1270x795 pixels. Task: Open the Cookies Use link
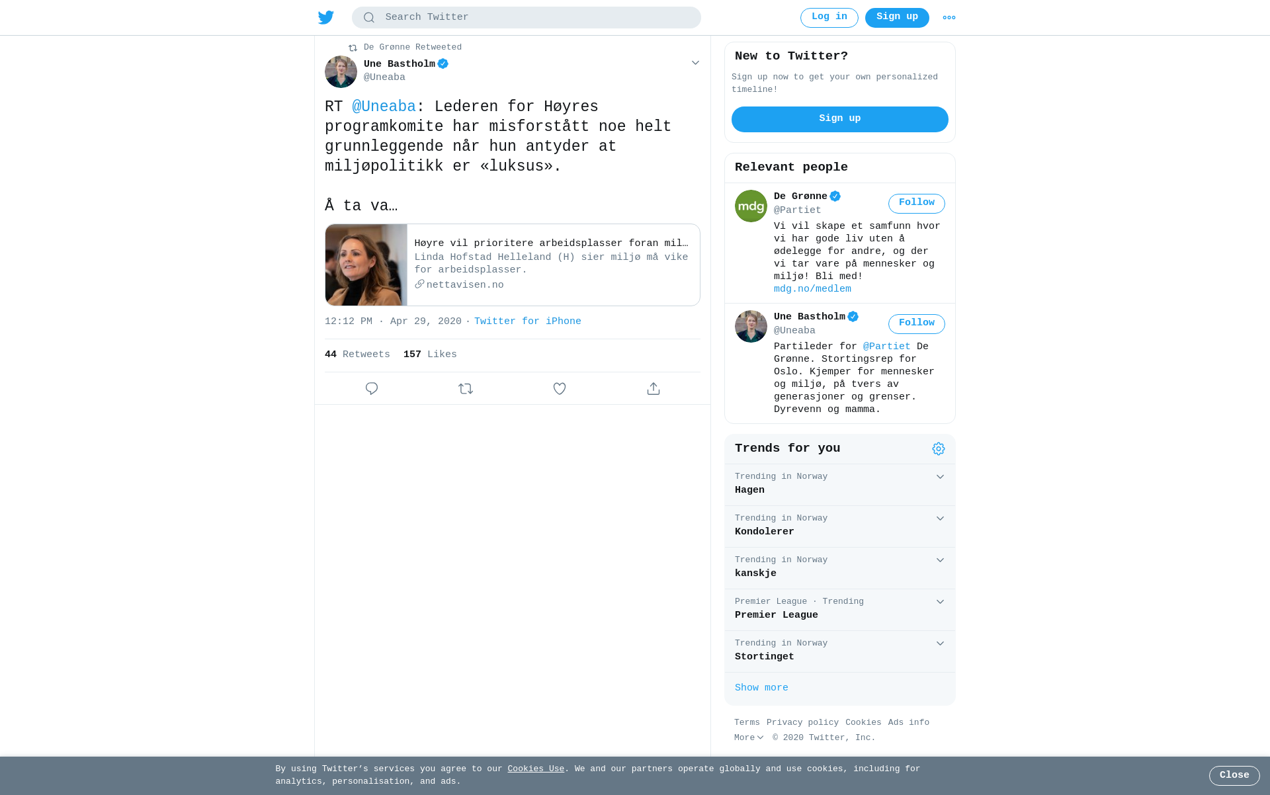click(x=536, y=769)
